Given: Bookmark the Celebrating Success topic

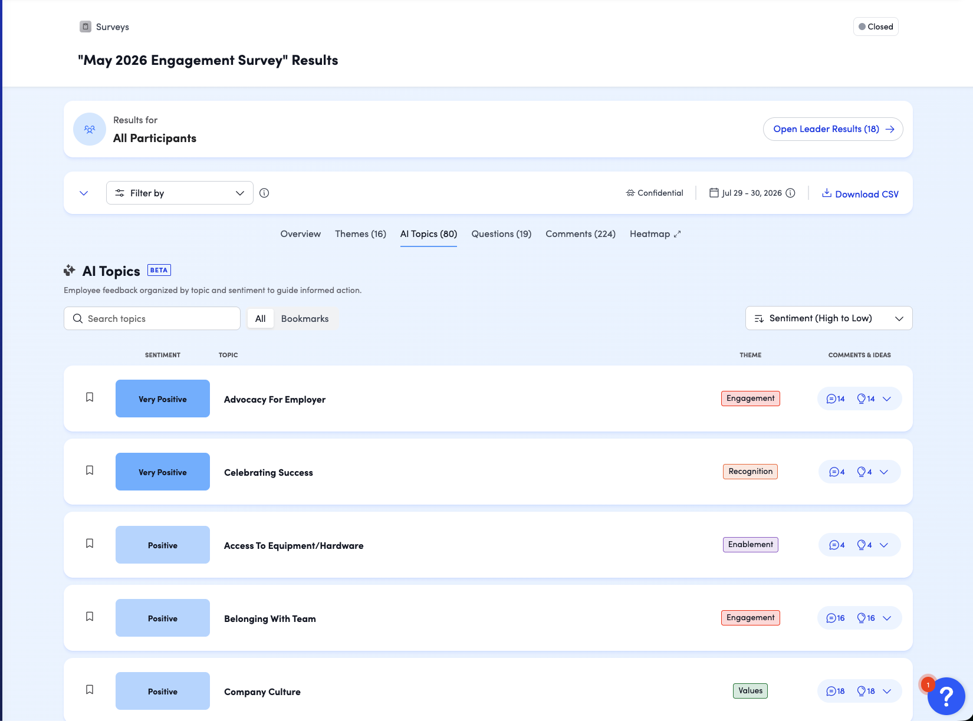Looking at the screenshot, I should click(90, 470).
